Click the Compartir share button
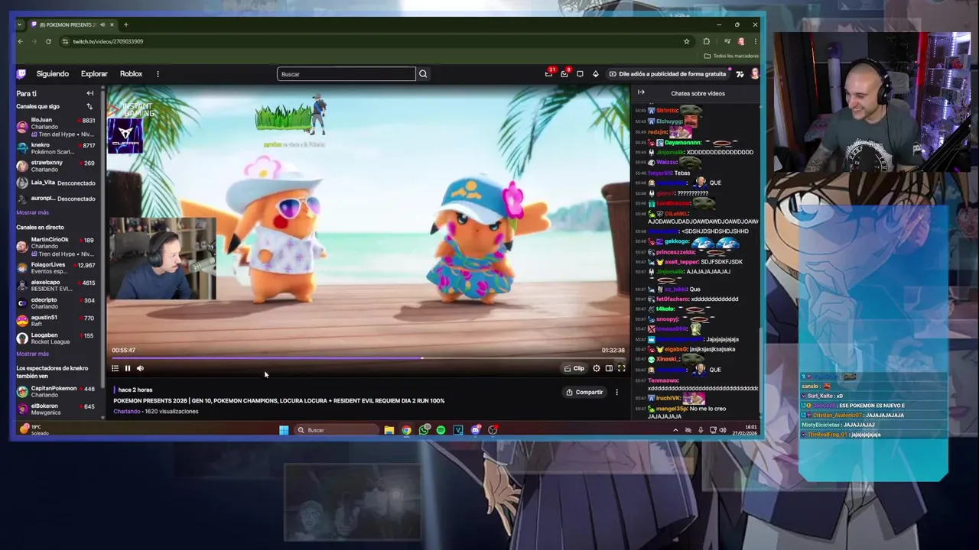The image size is (979, 550). [x=584, y=392]
